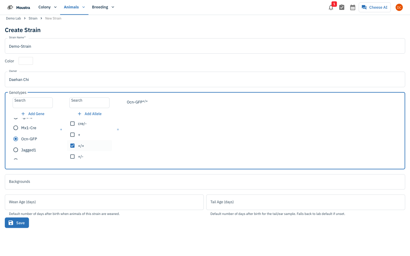Open the Cheese AI button
The height and width of the screenshot is (256, 410).
(x=375, y=7)
